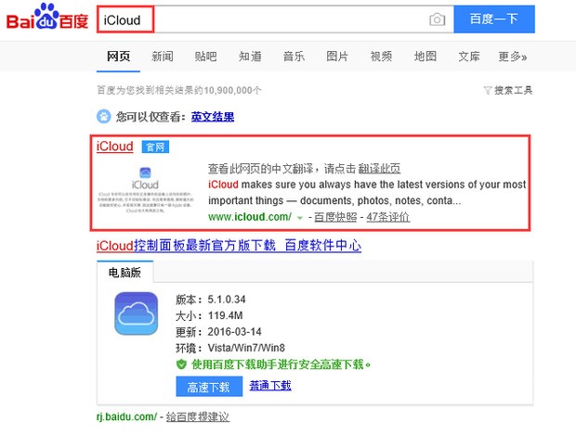Click the 高速下载 button
The width and height of the screenshot is (576, 434).
point(209,387)
